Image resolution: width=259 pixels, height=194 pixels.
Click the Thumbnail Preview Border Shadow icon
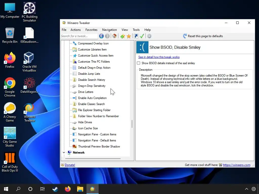pyautogui.click(x=75, y=147)
